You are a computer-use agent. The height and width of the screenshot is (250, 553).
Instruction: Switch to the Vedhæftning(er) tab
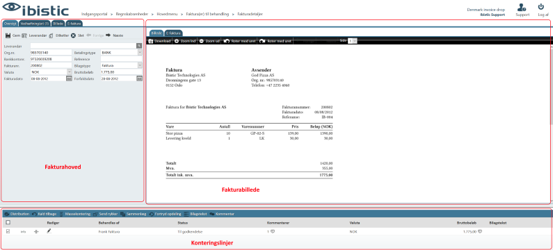[34, 24]
